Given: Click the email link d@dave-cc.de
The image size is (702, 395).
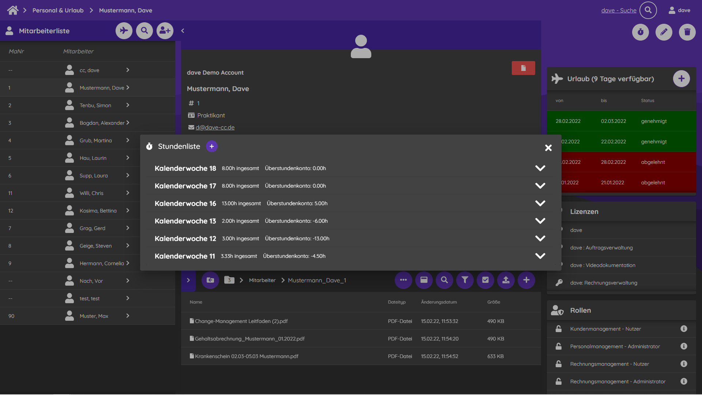Looking at the screenshot, I should click(215, 127).
